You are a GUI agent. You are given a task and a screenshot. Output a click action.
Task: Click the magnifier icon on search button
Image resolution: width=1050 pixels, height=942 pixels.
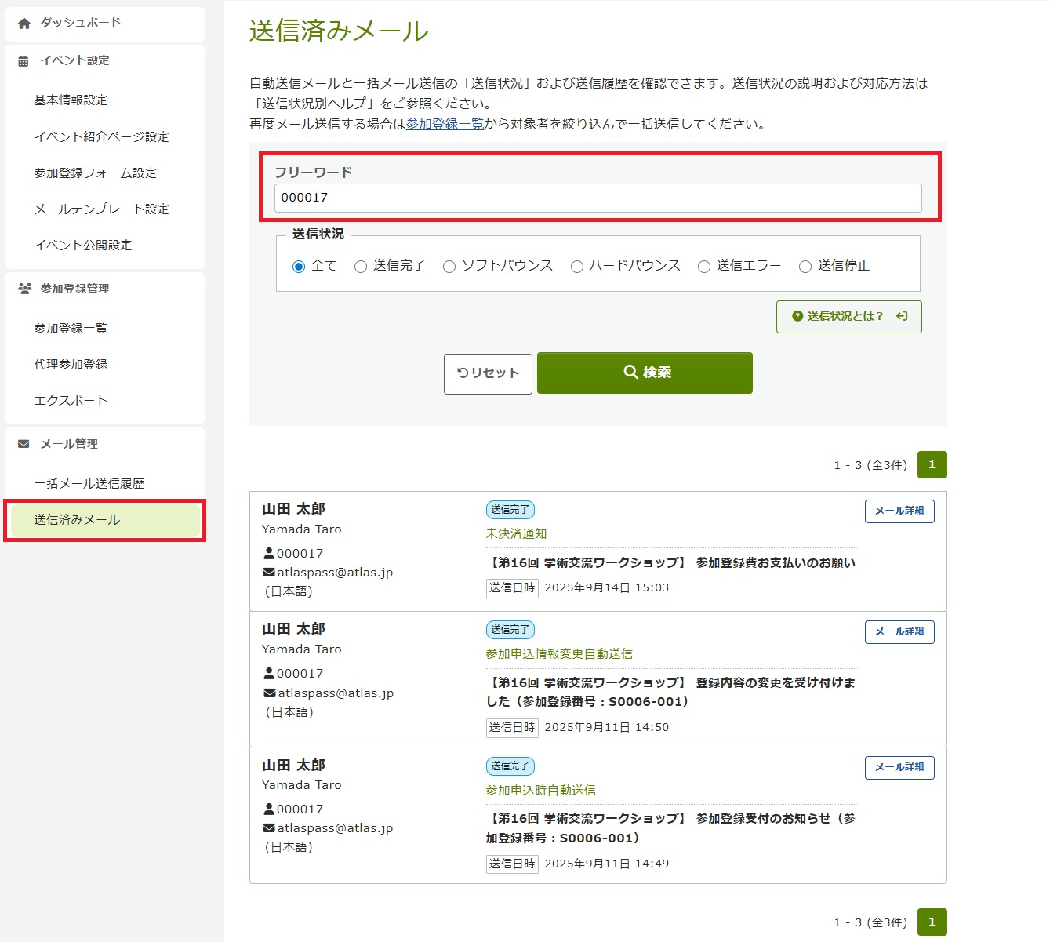point(630,373)
